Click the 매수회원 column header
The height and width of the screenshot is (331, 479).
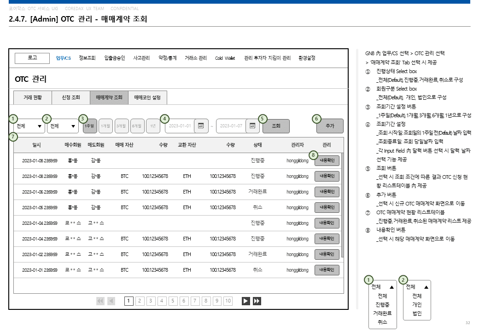[x=73, y=145]
